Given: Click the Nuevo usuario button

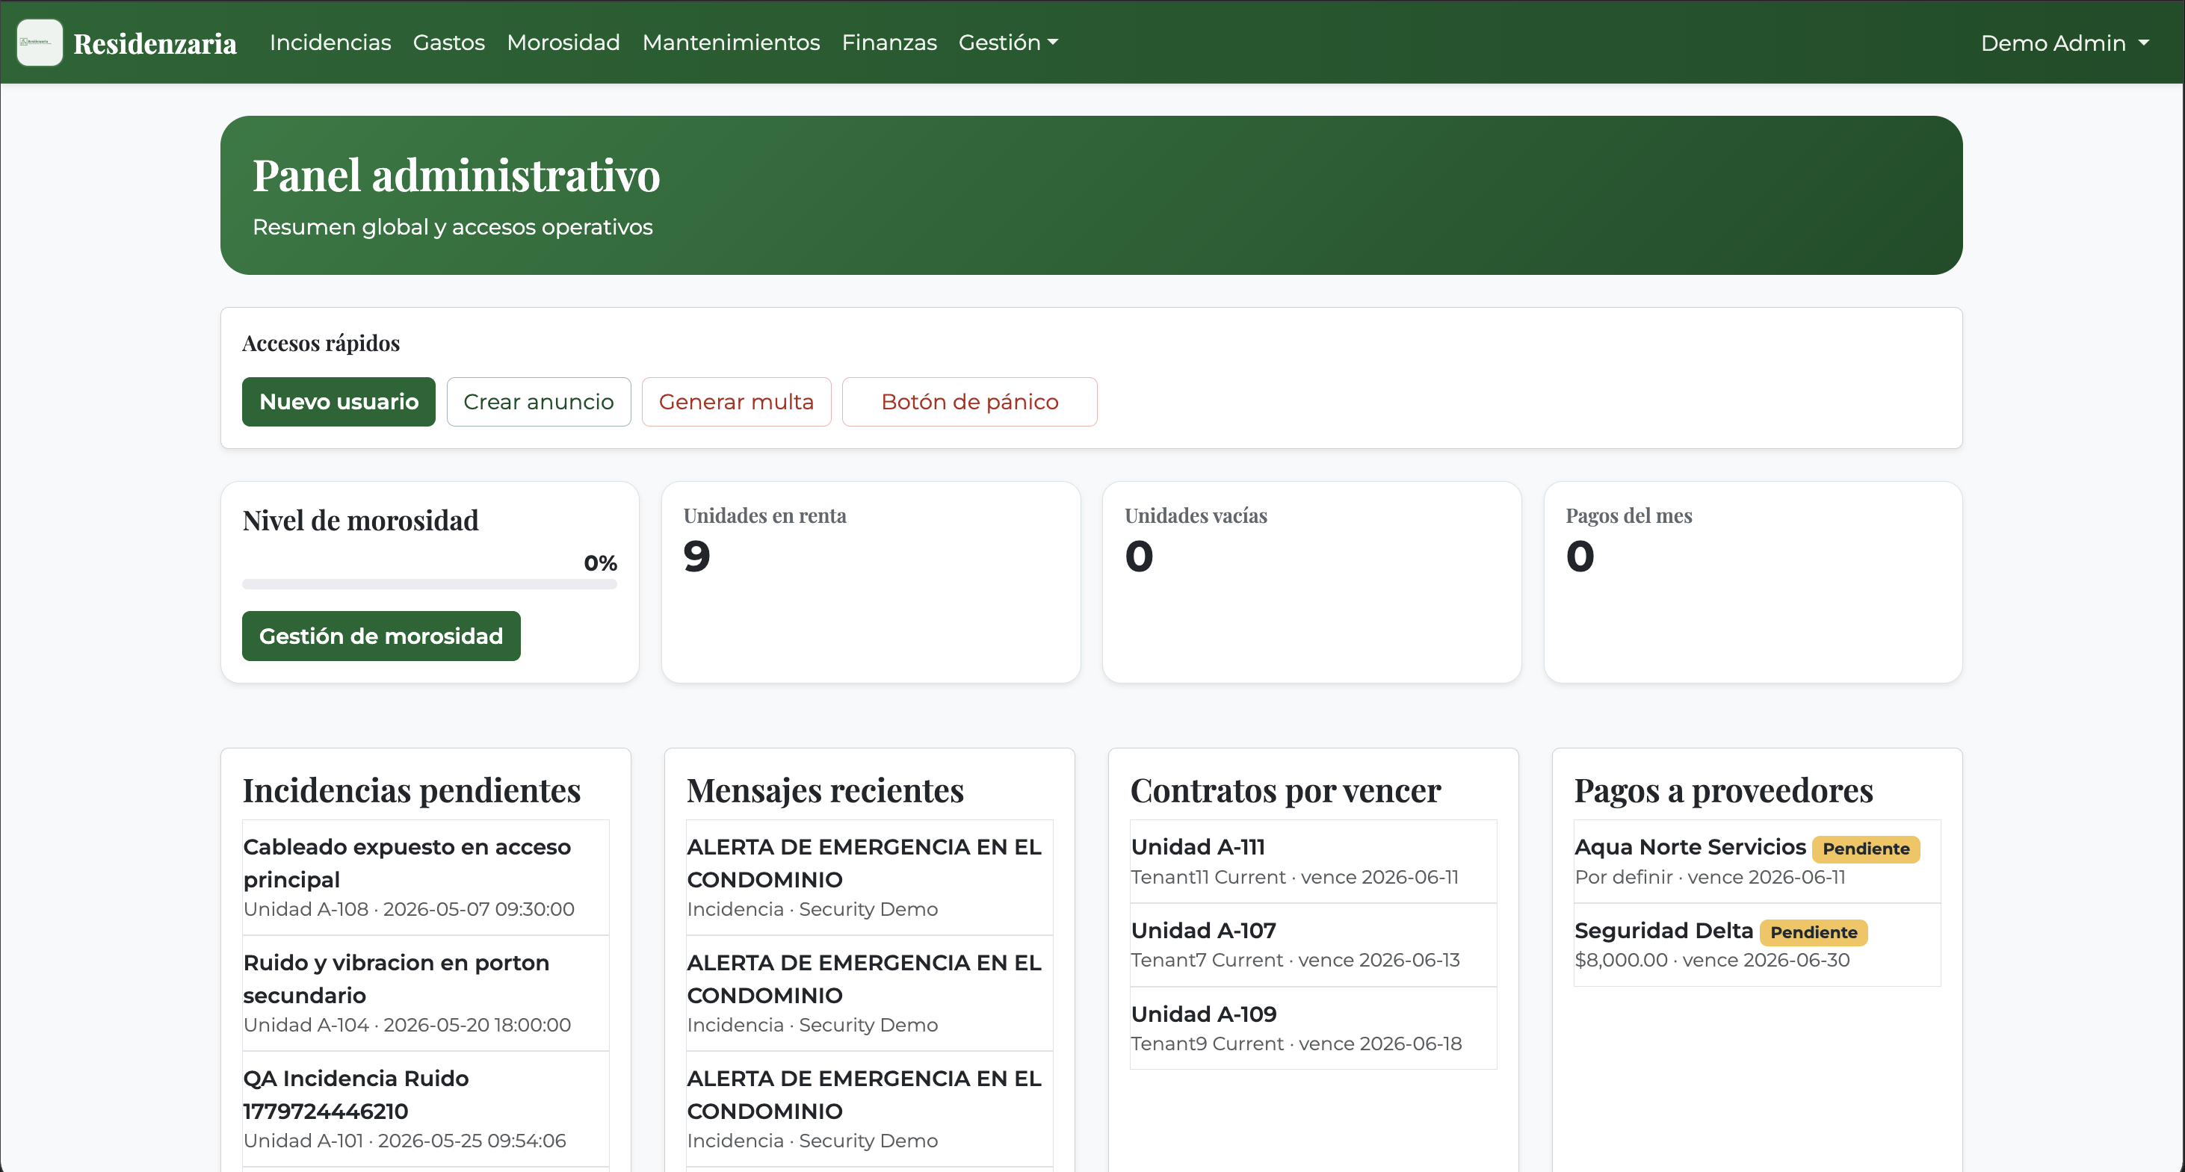Looking at the screenshot, I should pos(339,402).
